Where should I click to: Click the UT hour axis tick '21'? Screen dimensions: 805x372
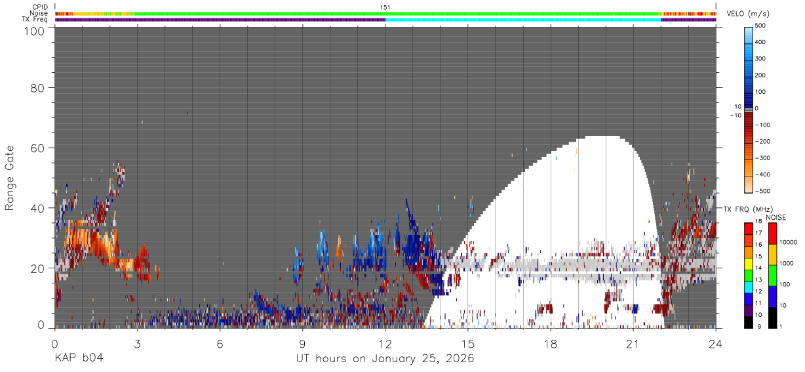pos(633,342)
